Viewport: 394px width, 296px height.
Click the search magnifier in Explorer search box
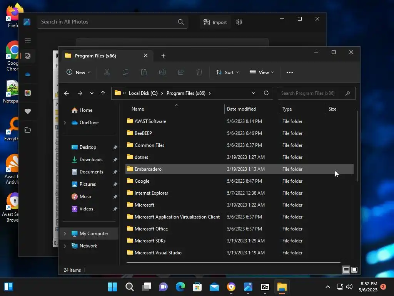(x=348, y=93)
